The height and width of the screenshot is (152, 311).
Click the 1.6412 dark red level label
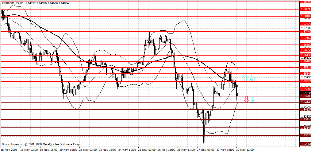(306, 110)
